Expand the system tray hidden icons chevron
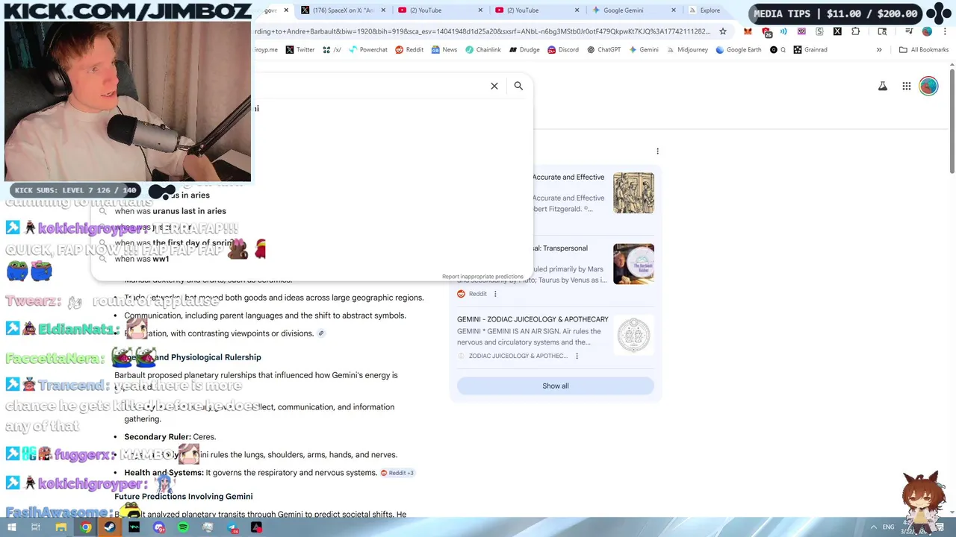The width and height of the screenshot is (956, 537). [x=873, y=527]
